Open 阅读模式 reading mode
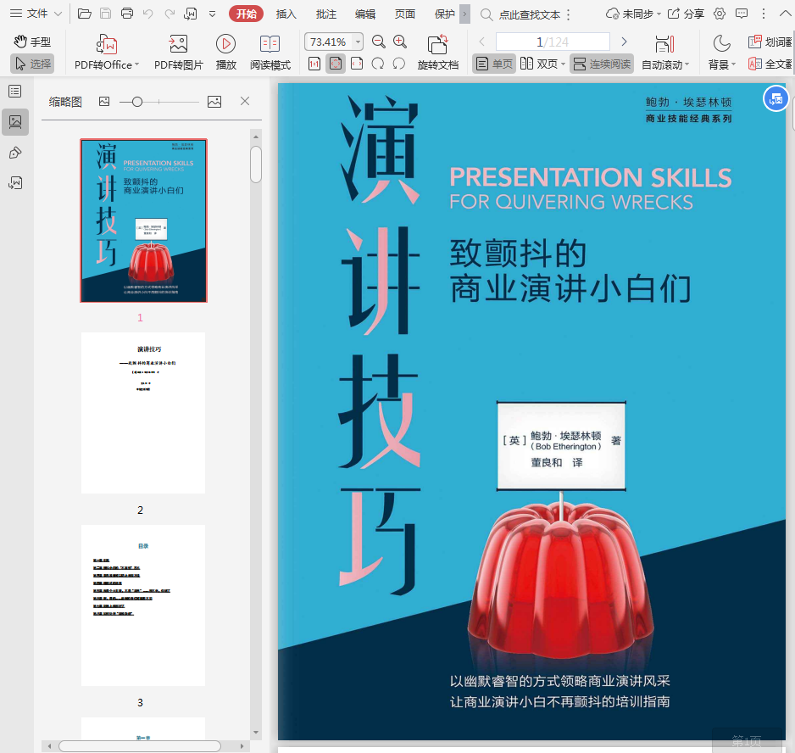The height and width of the screenshot is (753, 795). [270, 45]
